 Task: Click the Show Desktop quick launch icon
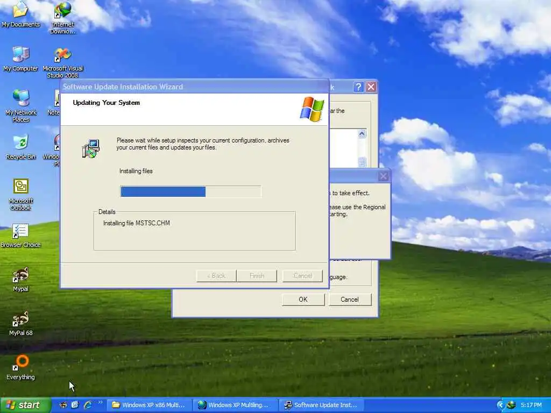point(75,405)
